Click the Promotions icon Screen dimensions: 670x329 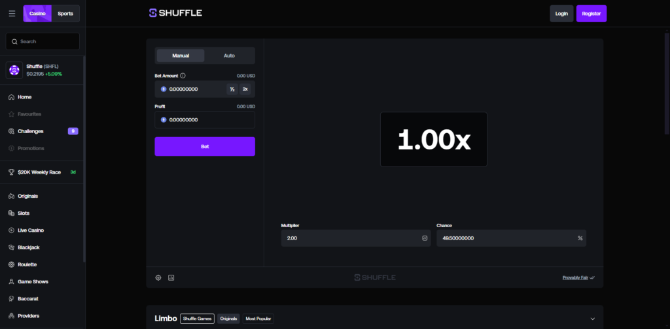[x=12, y=148]
